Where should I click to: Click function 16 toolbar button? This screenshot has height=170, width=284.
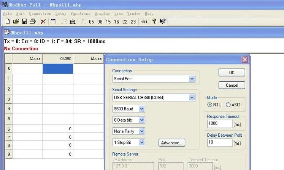coord(116,22)
